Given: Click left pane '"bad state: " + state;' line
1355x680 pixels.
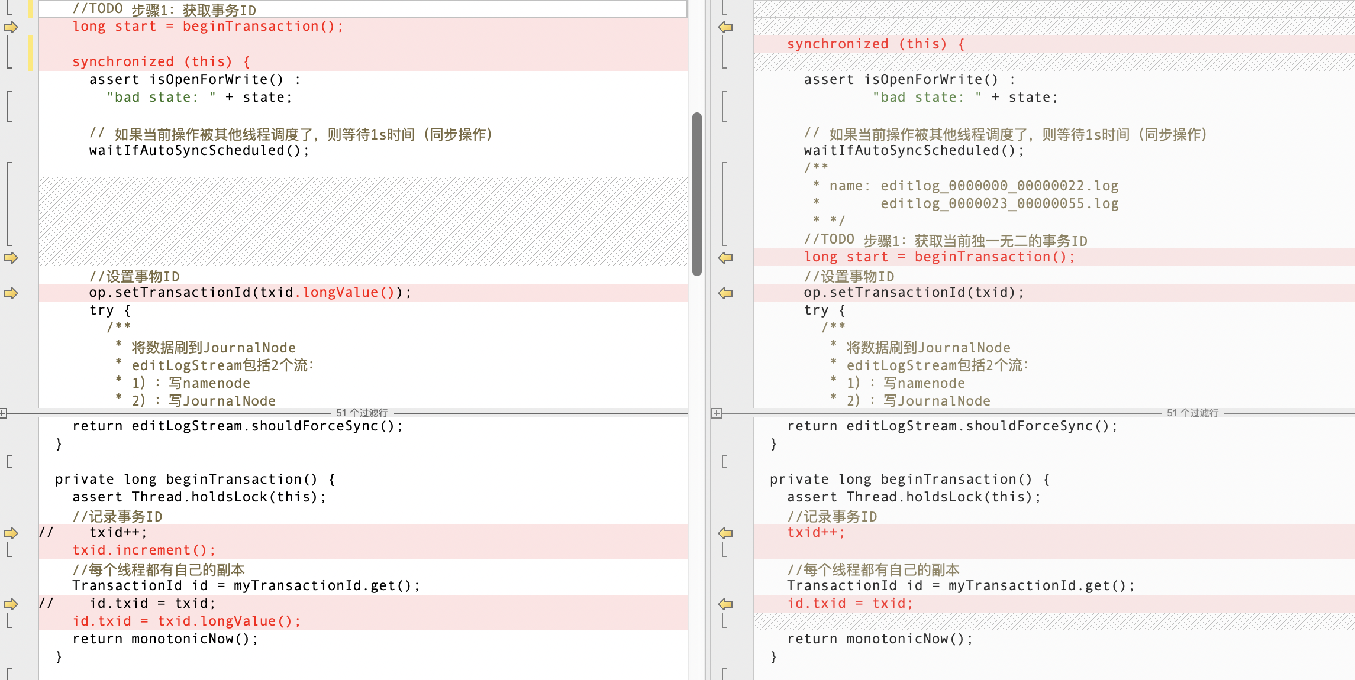Looking at the screenshot, I should point(199,98).
